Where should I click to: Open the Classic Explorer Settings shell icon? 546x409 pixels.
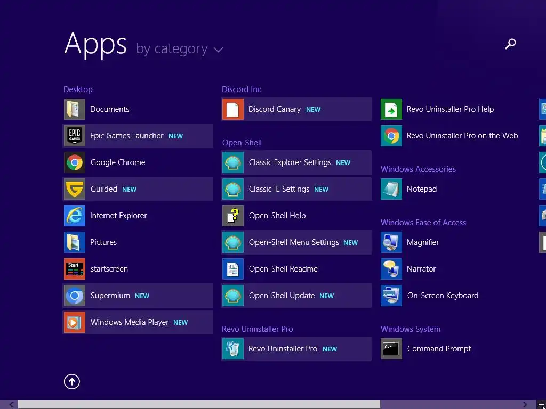[x=233, y=162]
